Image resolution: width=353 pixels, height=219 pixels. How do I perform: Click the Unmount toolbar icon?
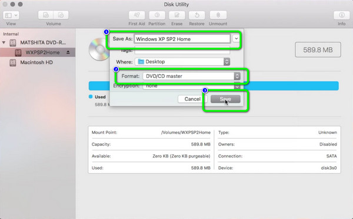tap(218, 15)
